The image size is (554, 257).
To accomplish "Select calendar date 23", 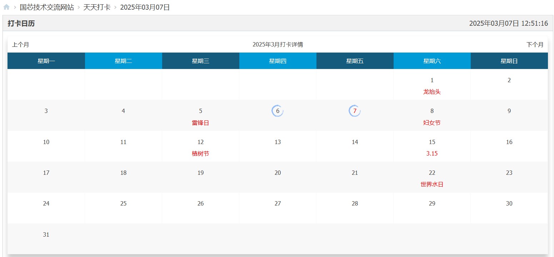I will point(509,173).
